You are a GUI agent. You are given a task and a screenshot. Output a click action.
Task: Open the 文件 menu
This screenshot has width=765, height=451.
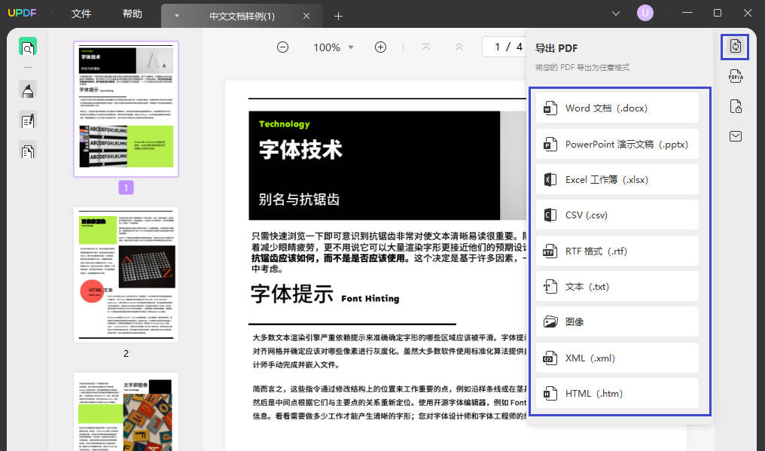pyautogui.click(x=81, y=14)
